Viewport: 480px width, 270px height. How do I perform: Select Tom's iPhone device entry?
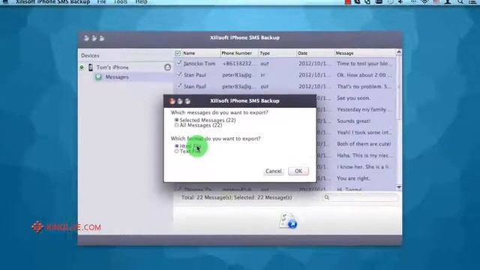[x=112, y=67]
